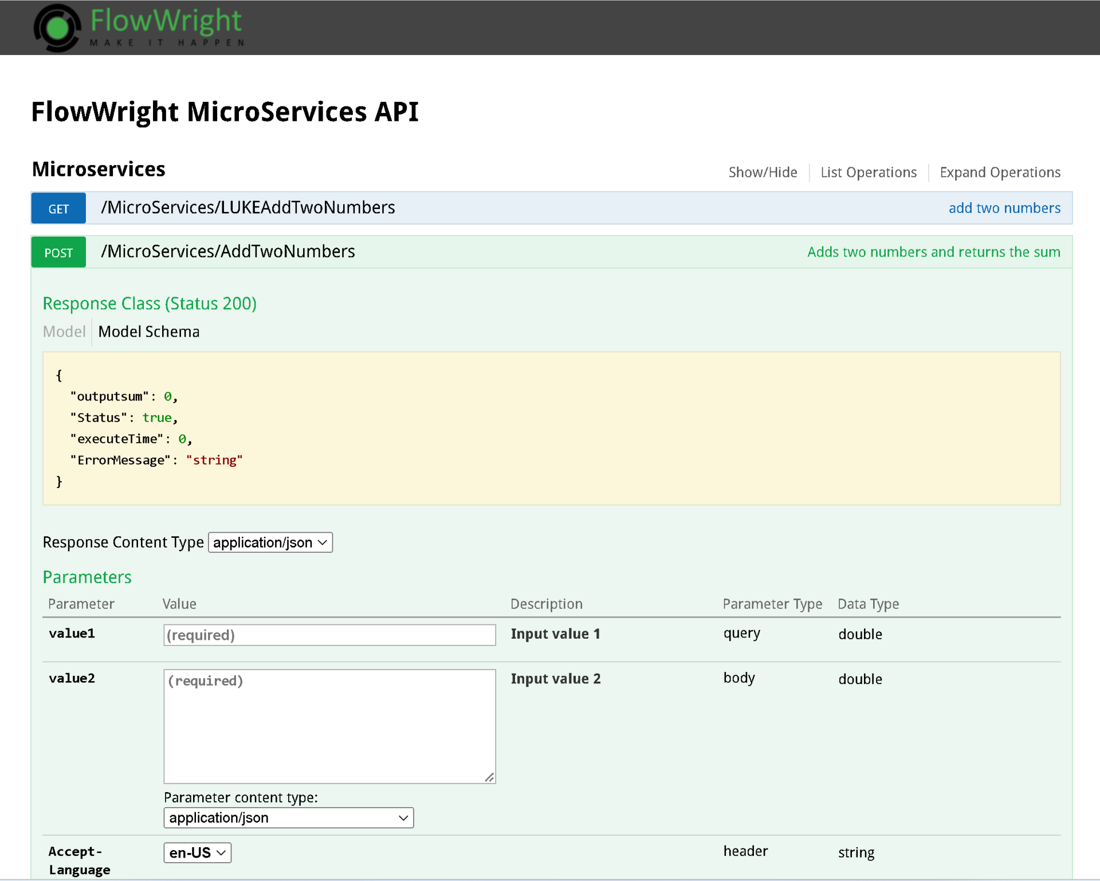Click the List Operations link
The height and width of the screenshot is (881, 1100).
point(868,172)
